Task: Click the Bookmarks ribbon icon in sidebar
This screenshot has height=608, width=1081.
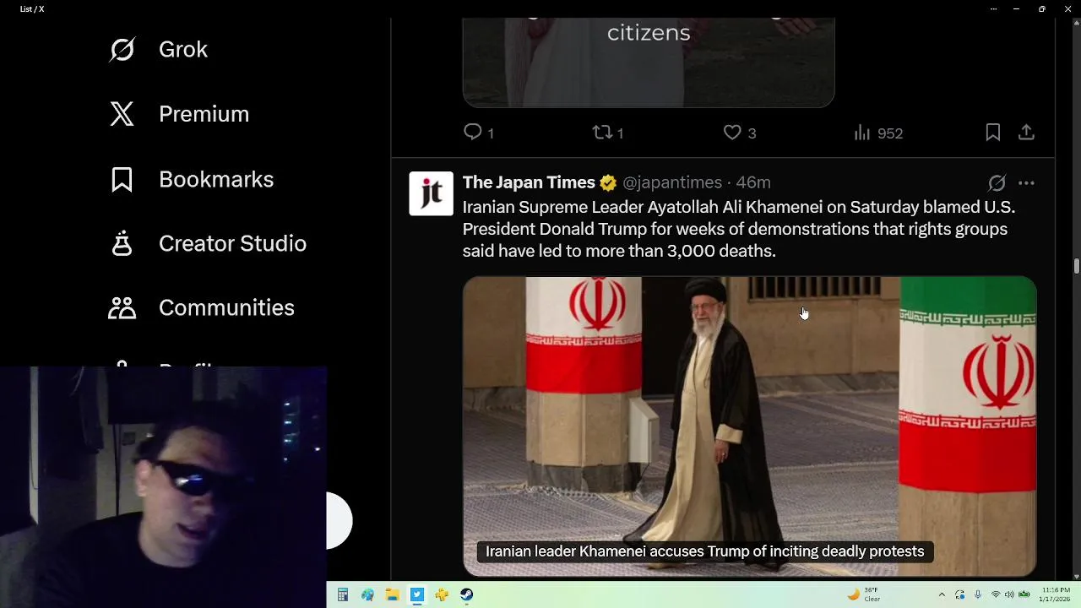Action: pos(122,179)
